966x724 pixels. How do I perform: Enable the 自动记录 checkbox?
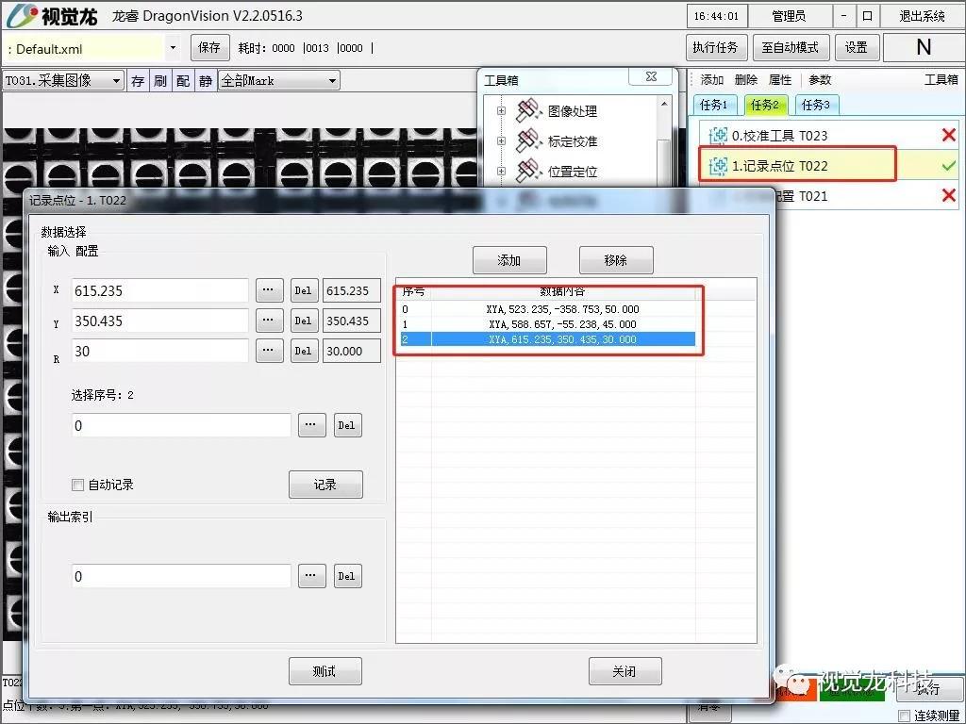pyautogui.click(x=78, y=485)
